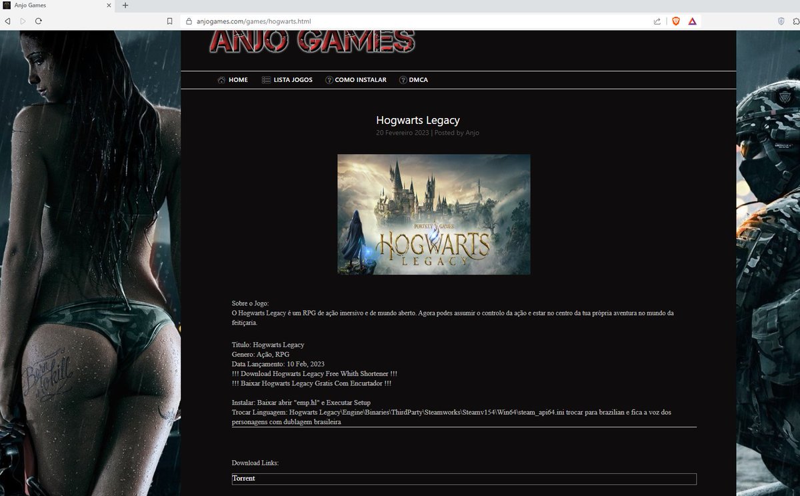
Task: Click 'Genero: Ação, RPG' line
Action: pos(261,355)
